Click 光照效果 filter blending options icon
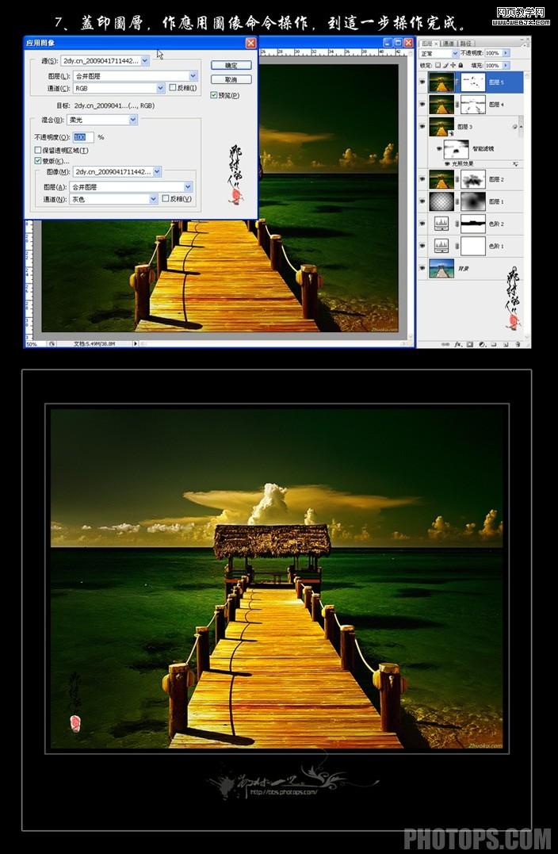The image size is (558, 854). pos(515,163)
